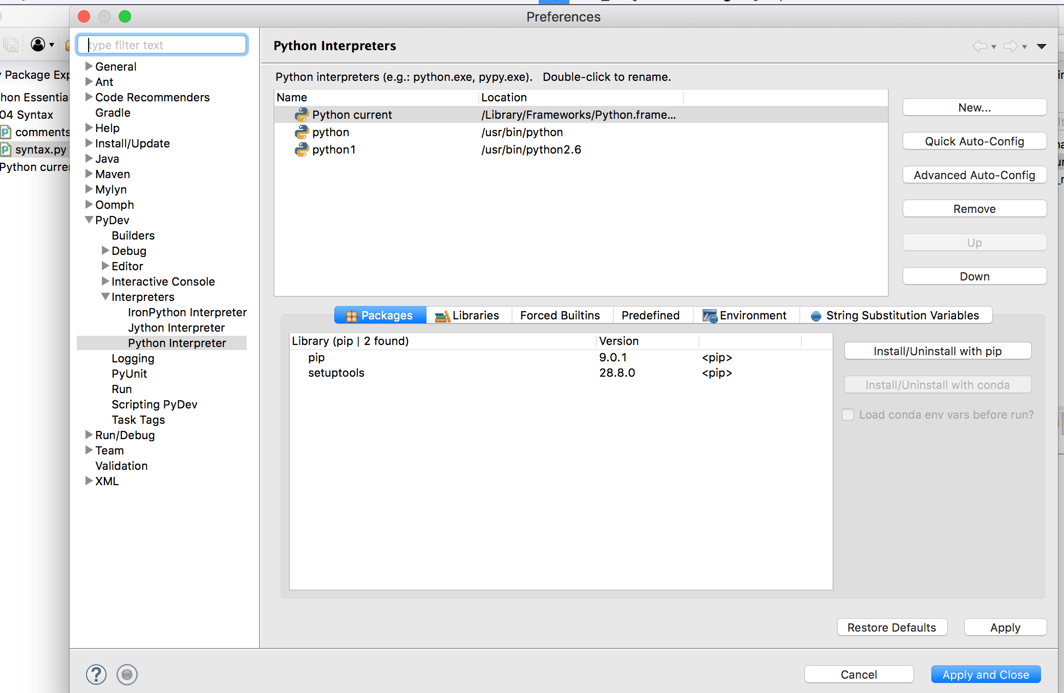Open the preferences view menu dropdown triangle
The image size is (1064, 693).
1041,46
